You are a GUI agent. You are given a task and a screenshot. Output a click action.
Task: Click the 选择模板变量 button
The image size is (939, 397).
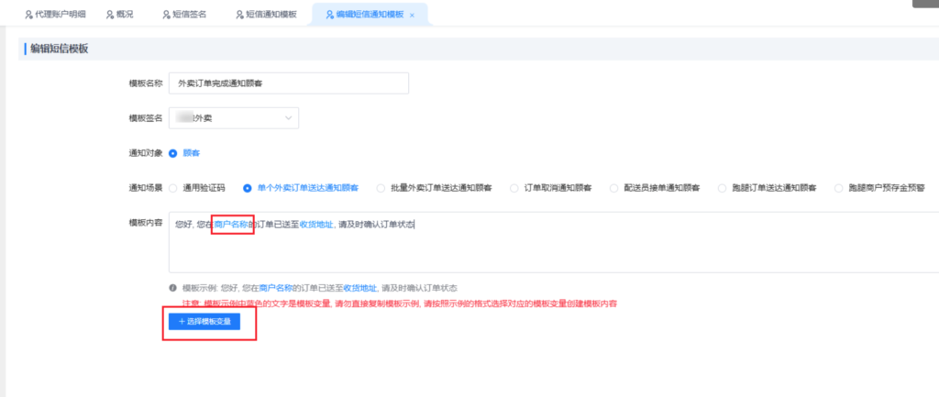(204, 322)
